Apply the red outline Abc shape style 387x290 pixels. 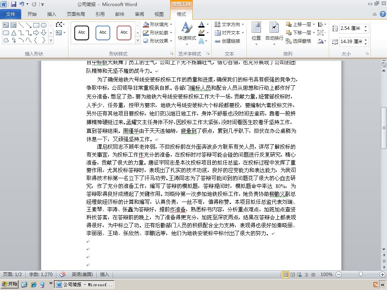(124, 32)
